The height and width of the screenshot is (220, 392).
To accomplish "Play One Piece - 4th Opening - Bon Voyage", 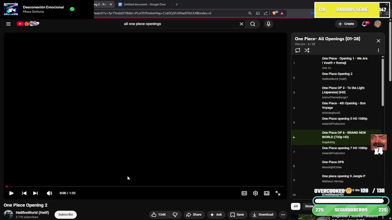I will 336,108.
